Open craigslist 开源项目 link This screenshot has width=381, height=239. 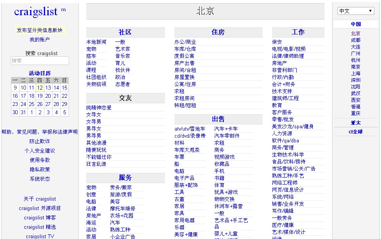40,208
